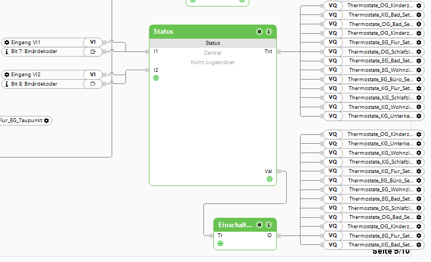
Task: Click the info icon on Status block
Action: click(x=269, y=32)
